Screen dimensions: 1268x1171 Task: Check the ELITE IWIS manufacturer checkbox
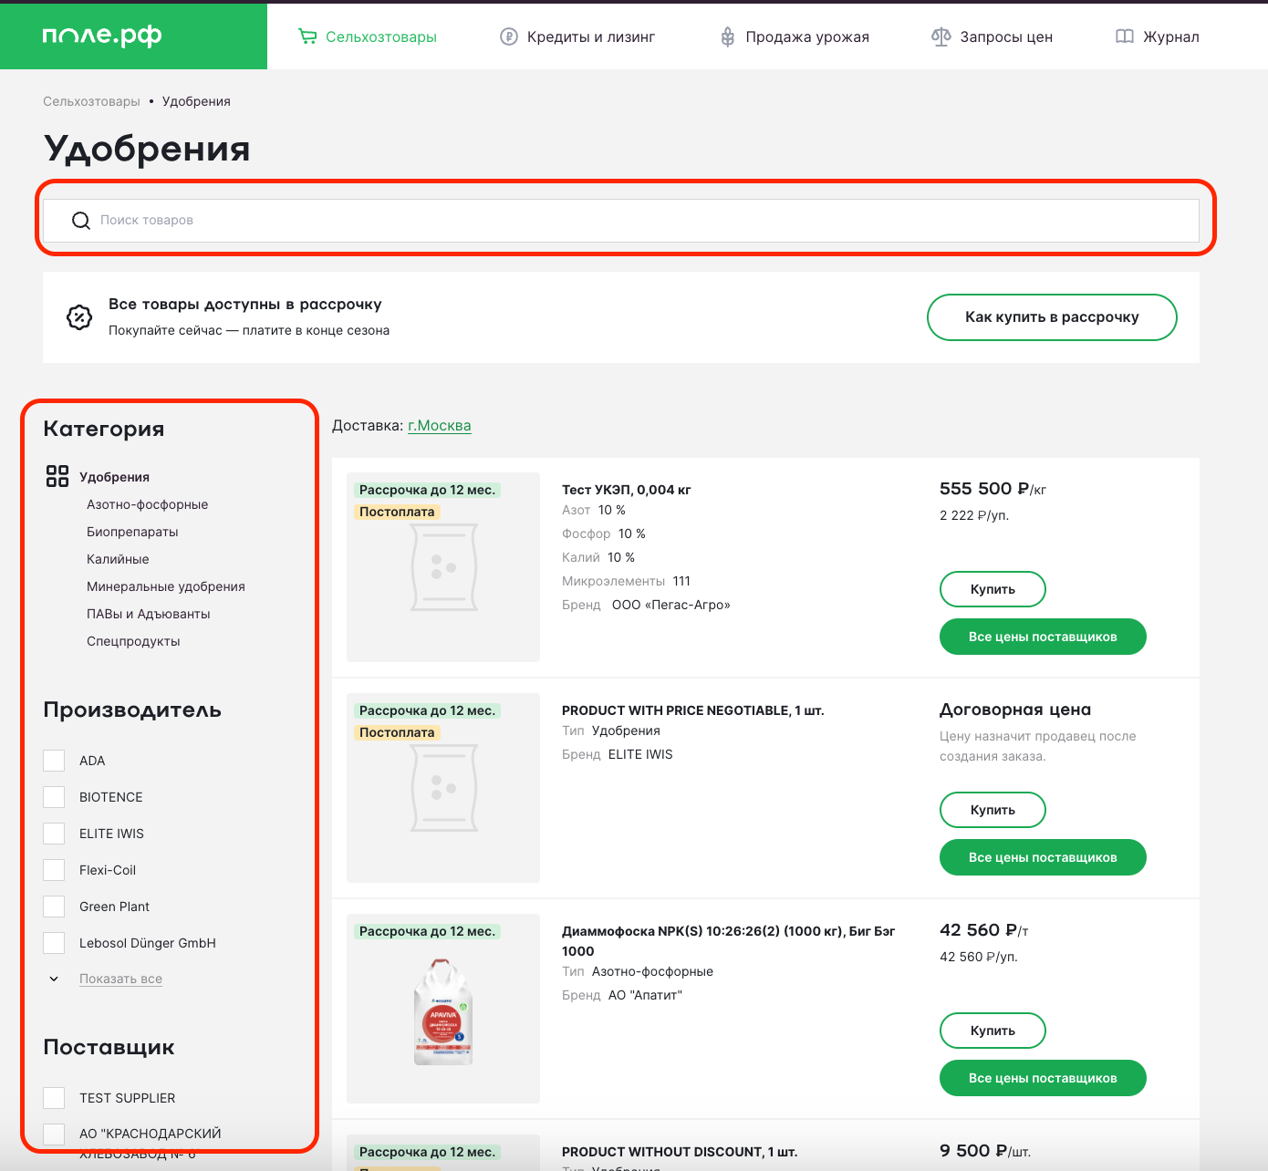(54, 834)
